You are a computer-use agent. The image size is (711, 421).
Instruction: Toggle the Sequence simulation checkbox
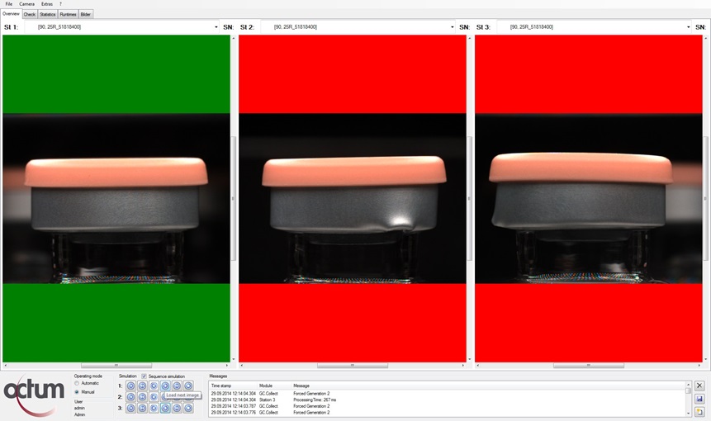coord(145,376)
